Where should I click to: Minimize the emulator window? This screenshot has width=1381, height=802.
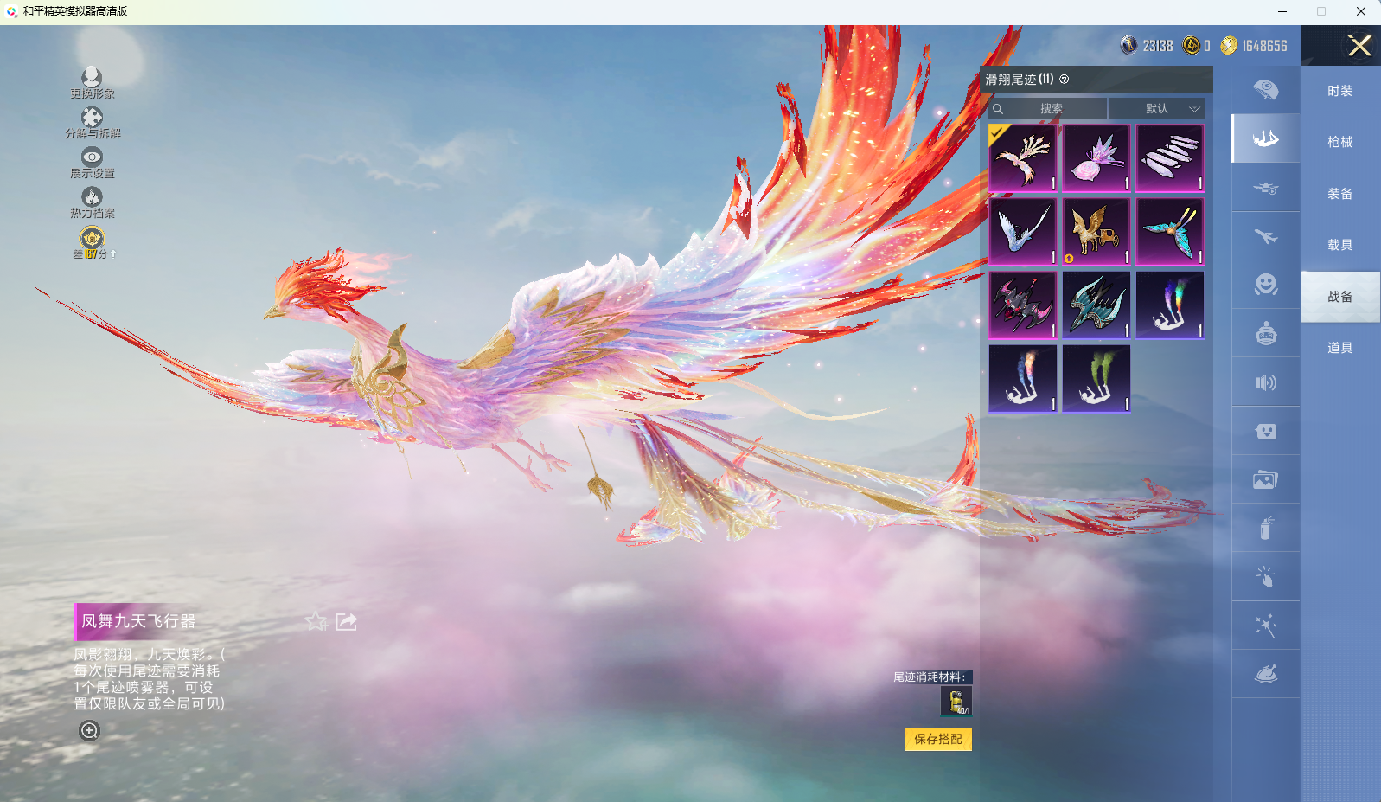coord(1282,11)
